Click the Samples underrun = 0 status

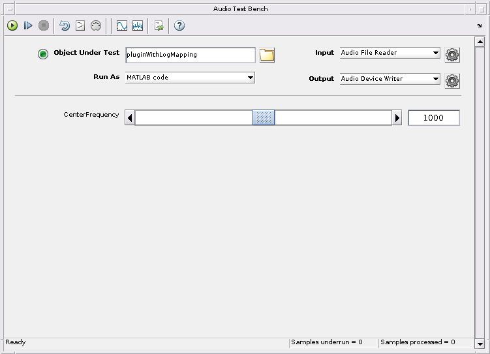coord(327,342)
